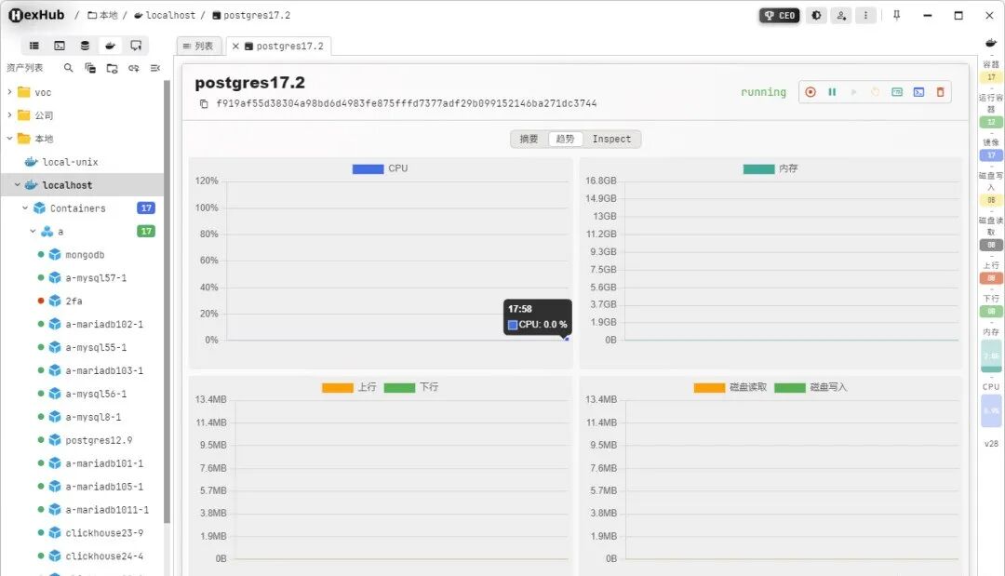Open the three-dot more options menu
The image size is (1005, 576).
click(x=866, y=16)
